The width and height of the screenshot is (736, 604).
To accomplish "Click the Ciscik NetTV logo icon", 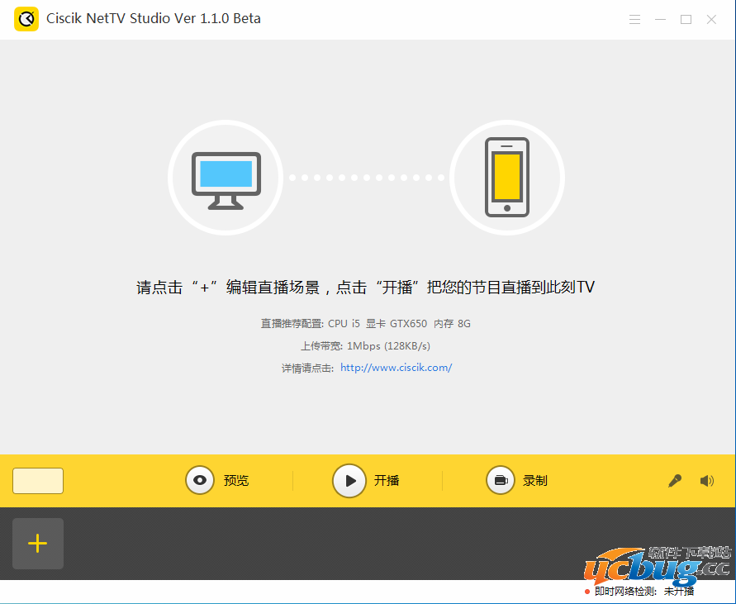I will (x=26, y=19).
